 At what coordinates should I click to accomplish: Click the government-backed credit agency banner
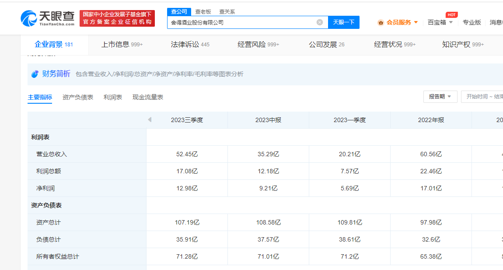(117, 18)
